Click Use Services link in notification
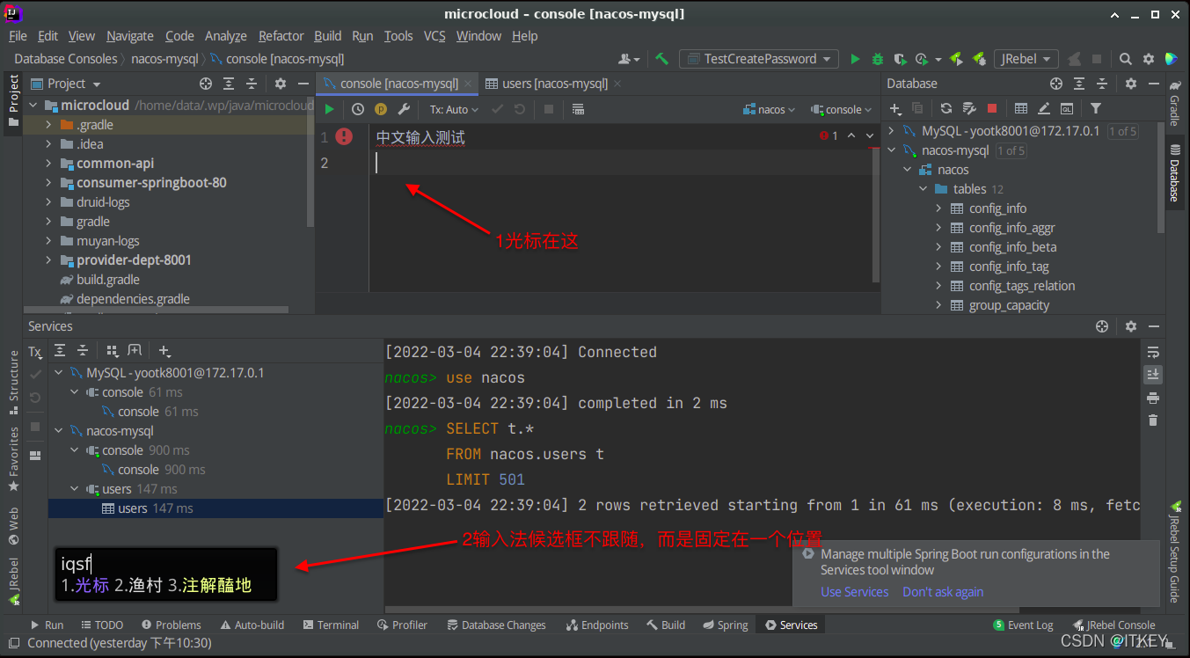Image resolution: width=1190 pixels, height=658 pixels. (x=854, y=592)
